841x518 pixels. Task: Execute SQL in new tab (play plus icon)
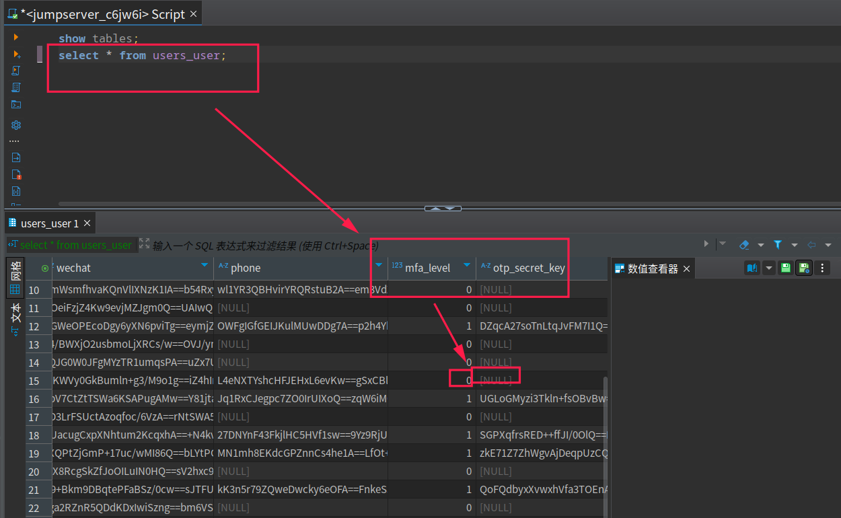pos(16,54)
